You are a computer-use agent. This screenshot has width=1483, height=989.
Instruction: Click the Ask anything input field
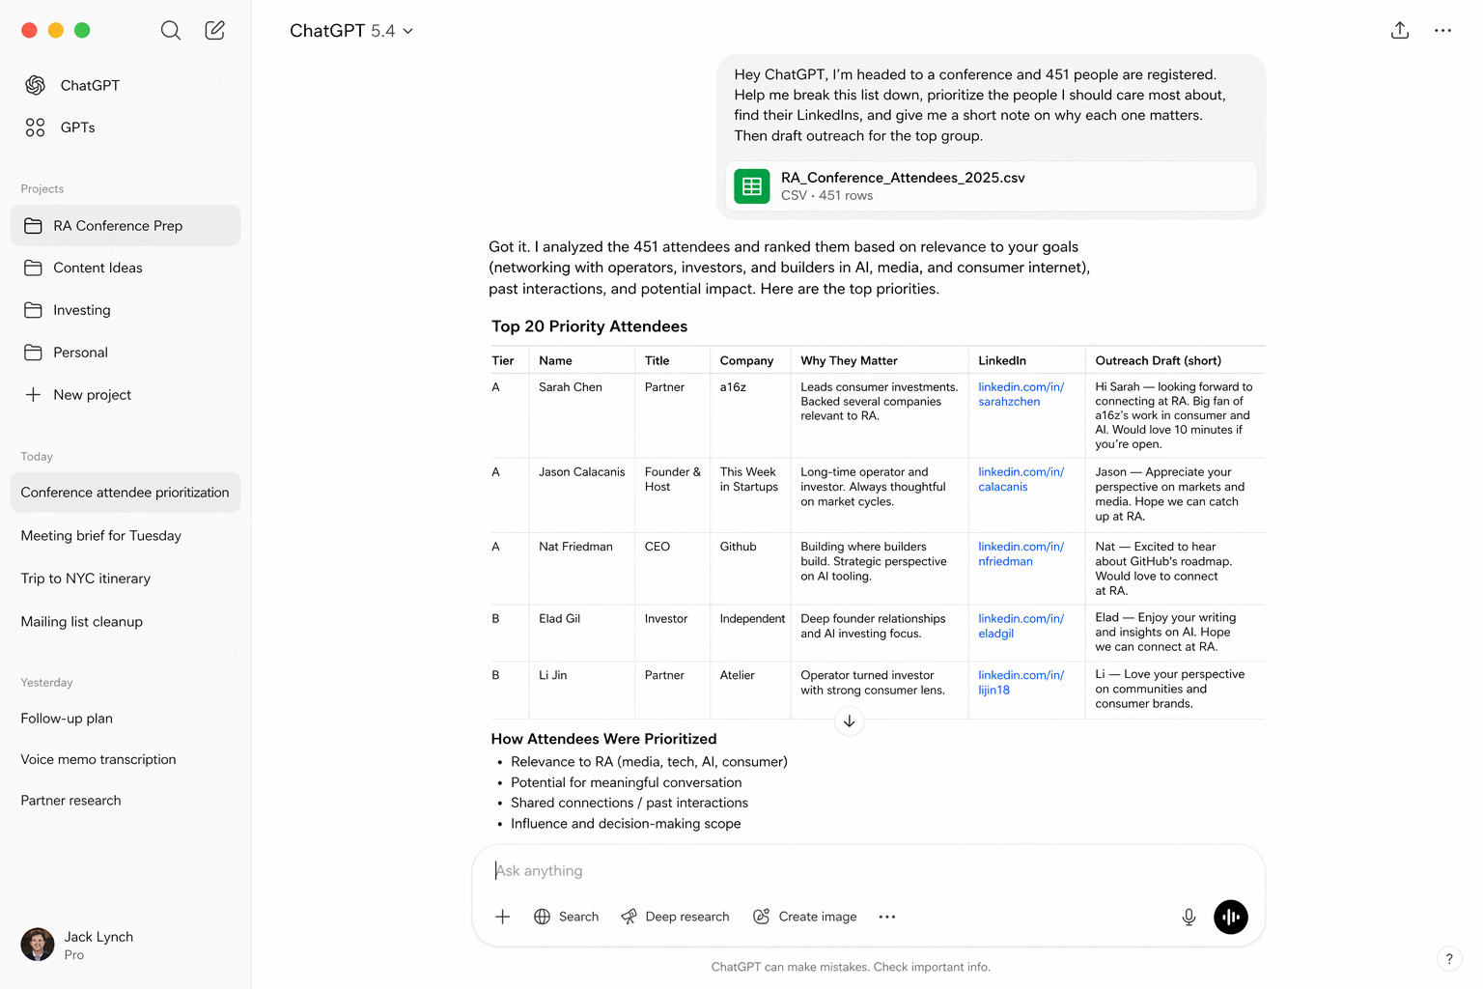pos(869,870)
